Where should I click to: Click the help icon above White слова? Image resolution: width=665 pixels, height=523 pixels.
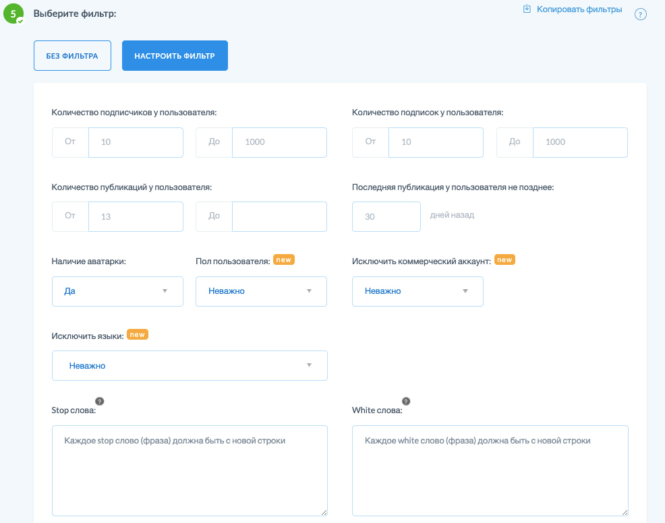406,400
